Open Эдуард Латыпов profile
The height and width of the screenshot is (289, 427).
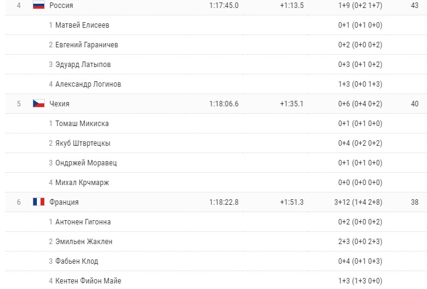pos(83,65)
